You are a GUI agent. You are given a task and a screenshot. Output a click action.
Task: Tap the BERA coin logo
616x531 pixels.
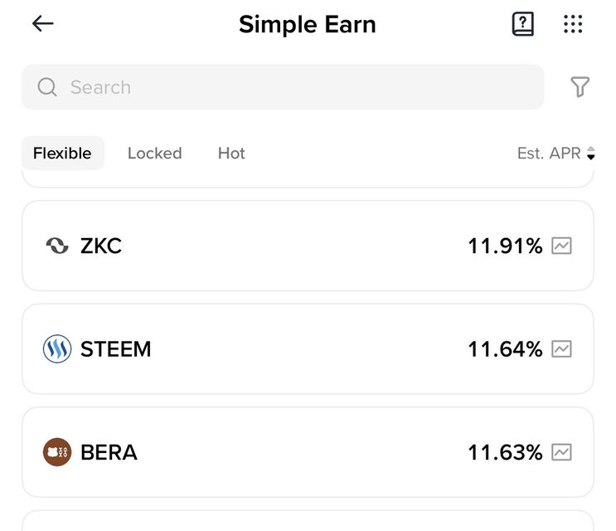pyautogui.click(x=57, y=452)
